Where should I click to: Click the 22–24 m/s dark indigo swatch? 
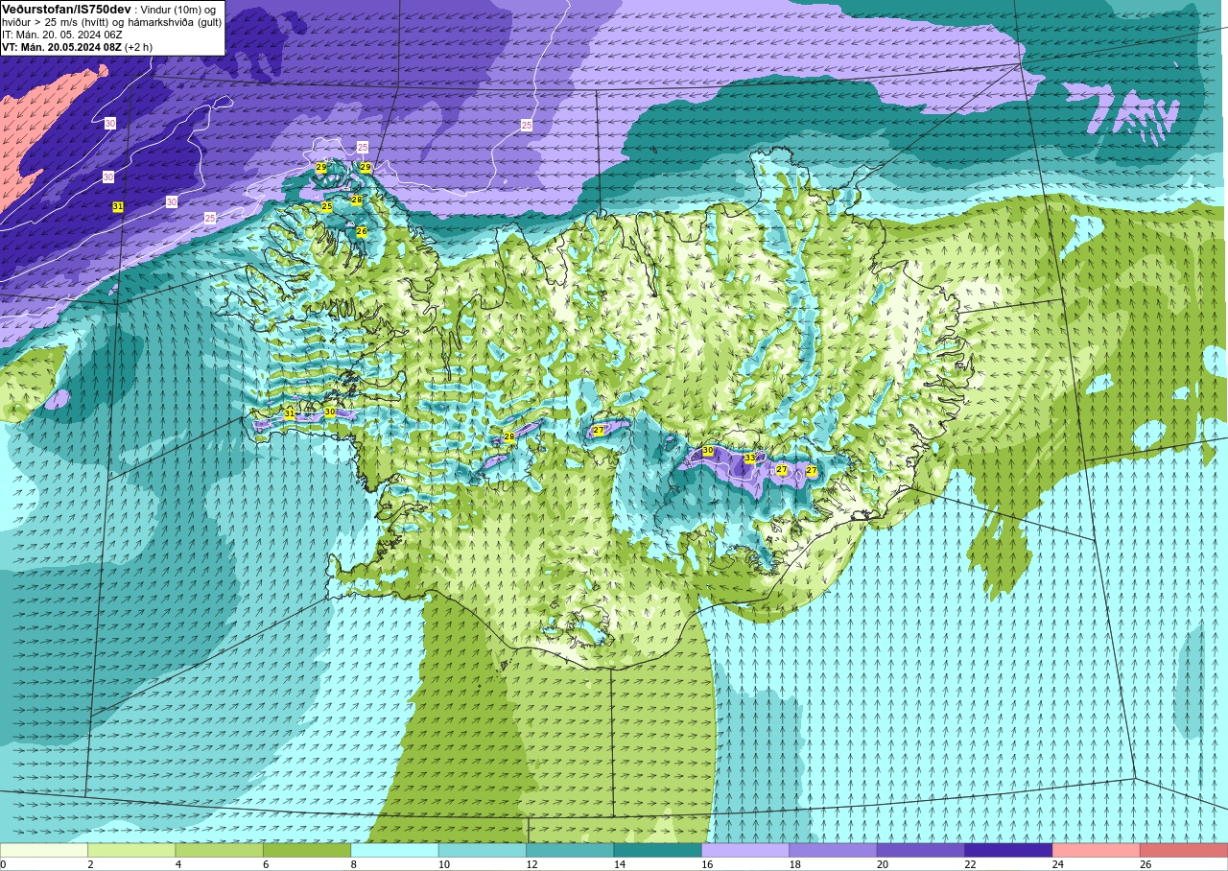click(x=1008, y=850)
